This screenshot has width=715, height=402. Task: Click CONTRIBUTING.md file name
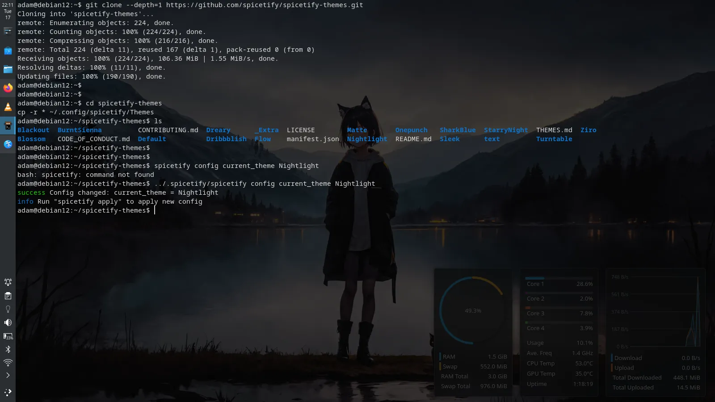coord(168,130)
